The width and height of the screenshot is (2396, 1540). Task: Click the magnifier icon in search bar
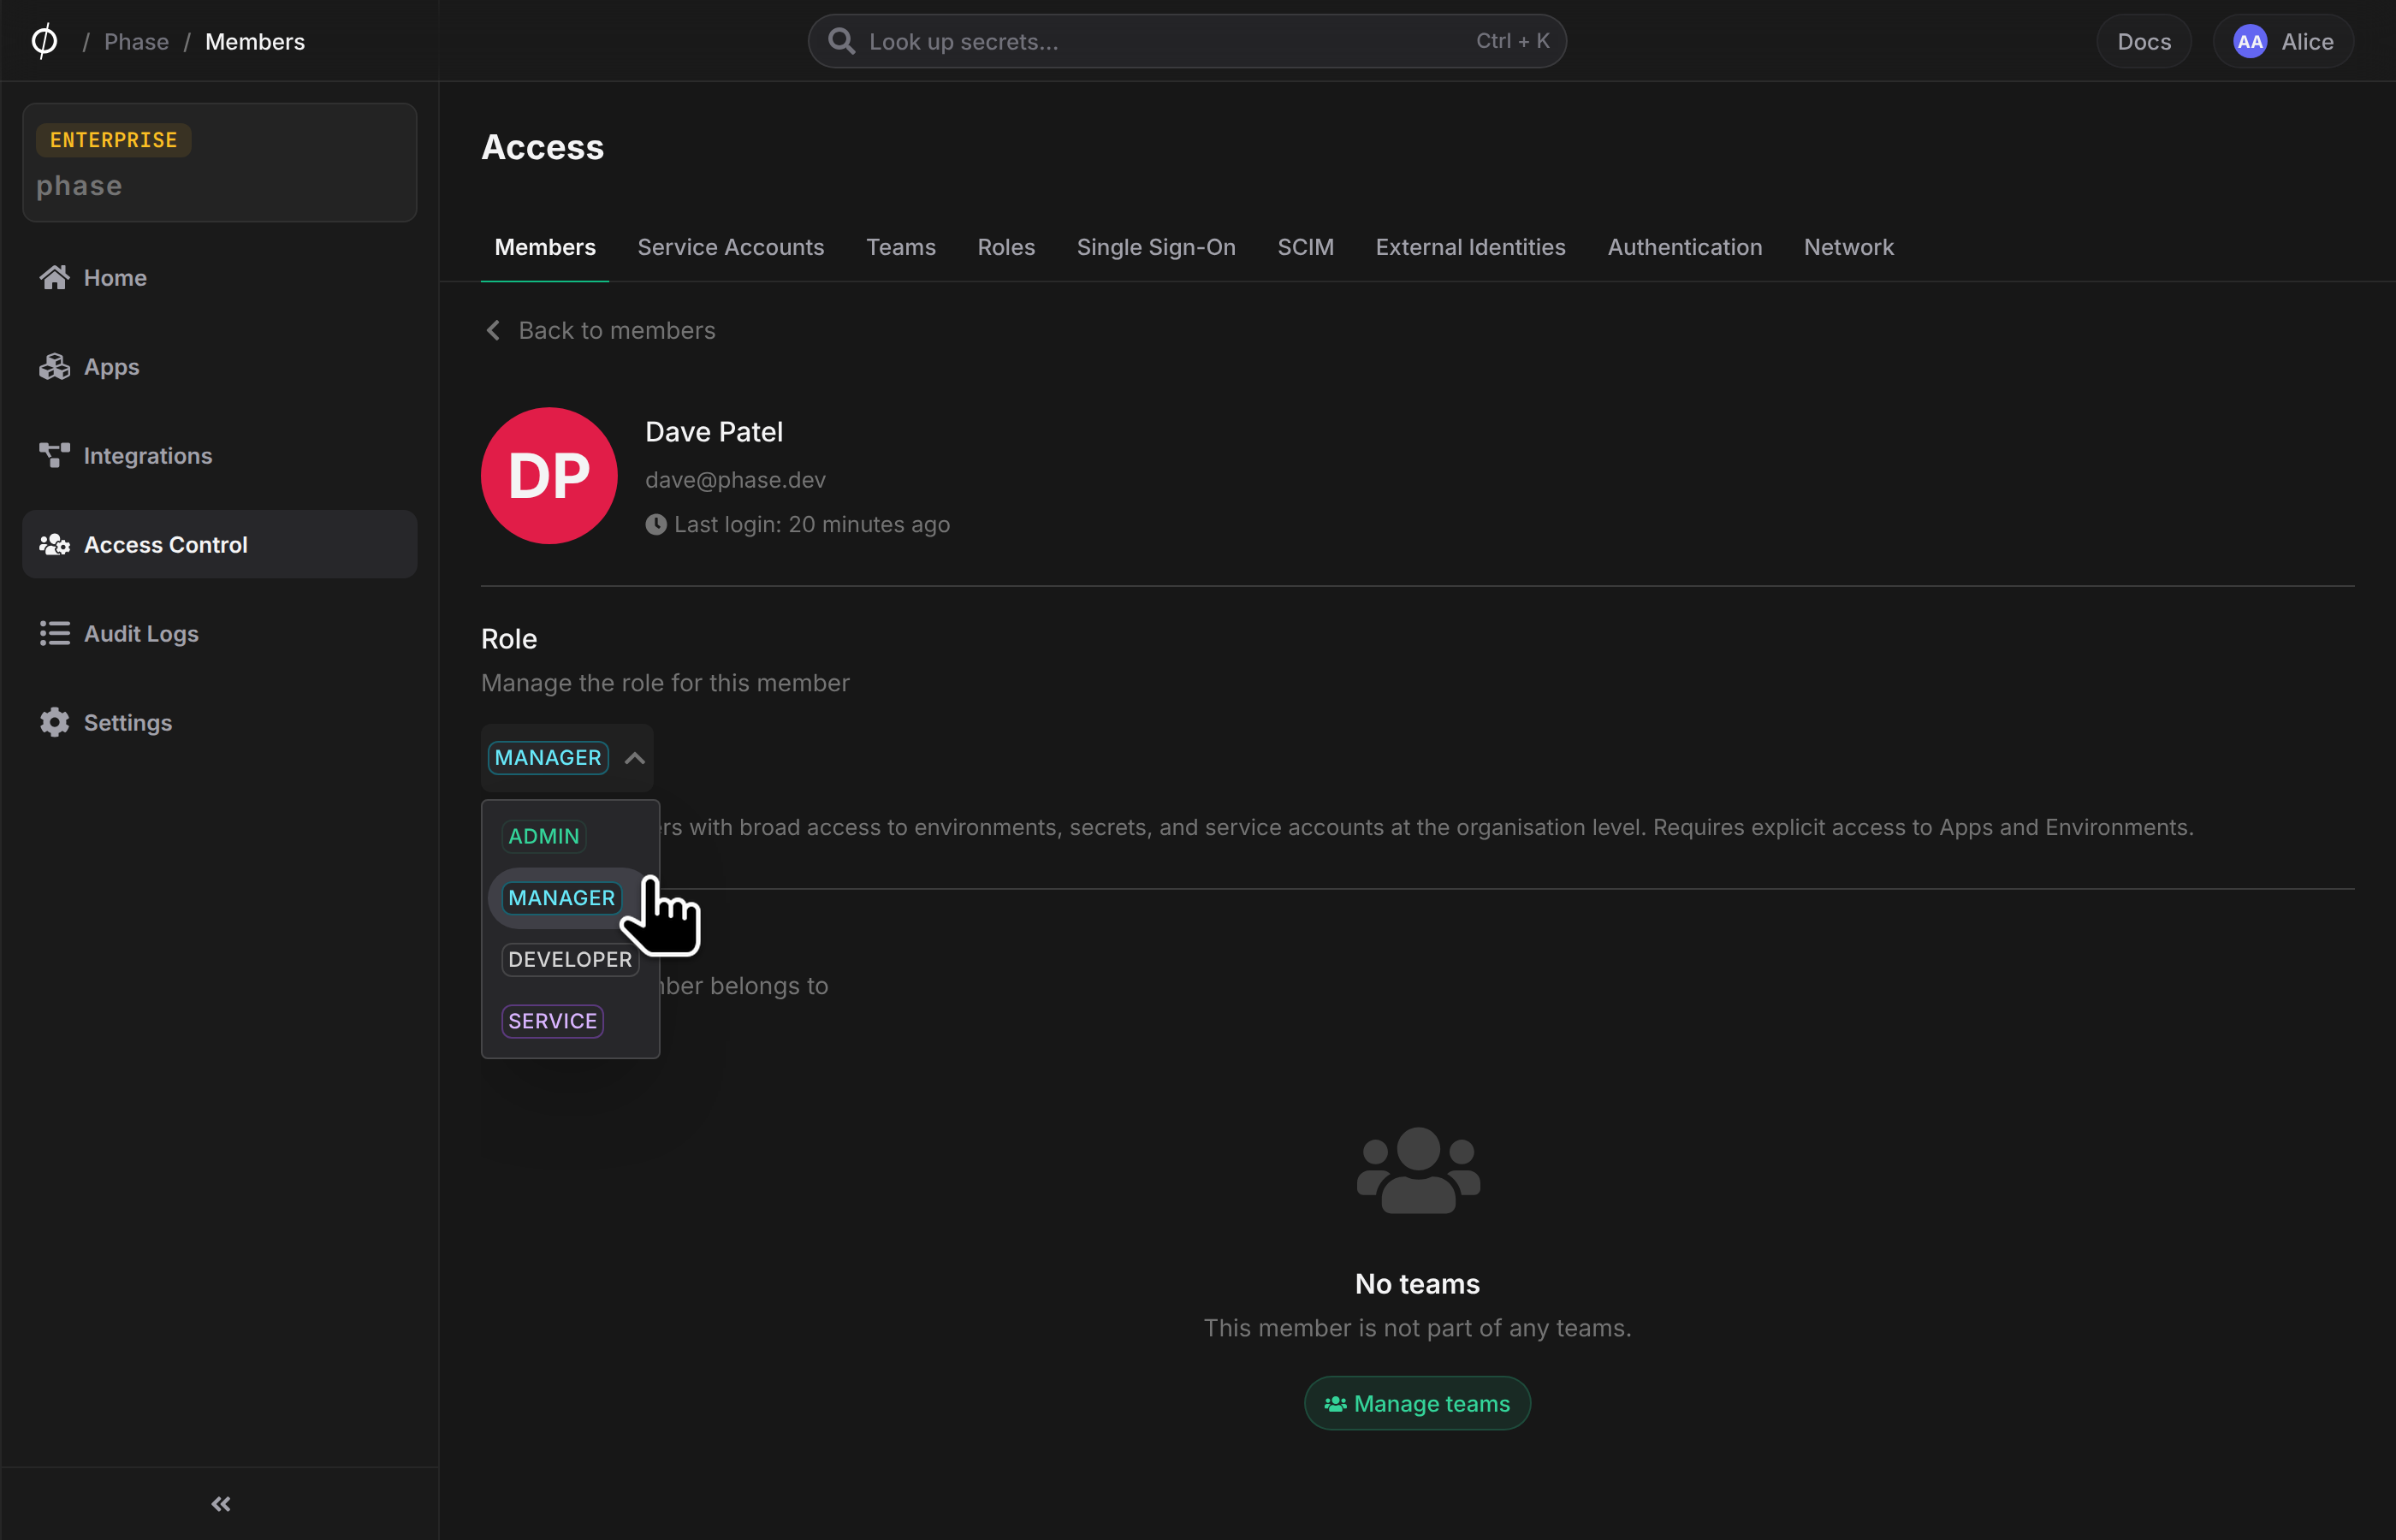(841, 41)
